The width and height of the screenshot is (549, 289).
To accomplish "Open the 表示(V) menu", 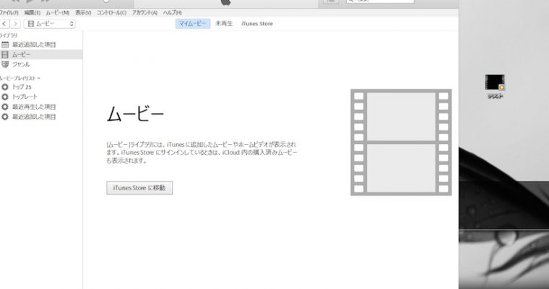I will coord(83,12).
